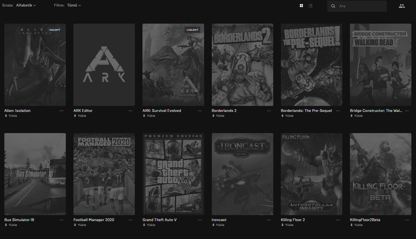This screenshot has width=416, height=239.
Task: Open the more options for Borderlands 2
Action: tap(269, 111)
